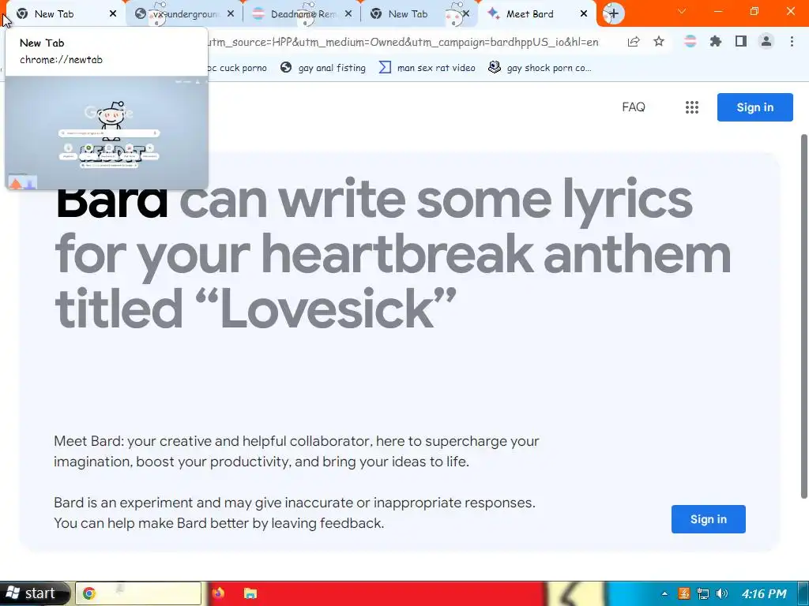Toggle the Chrome side panel icon
The width and height of the screenshot is (809, 606).
741,41
